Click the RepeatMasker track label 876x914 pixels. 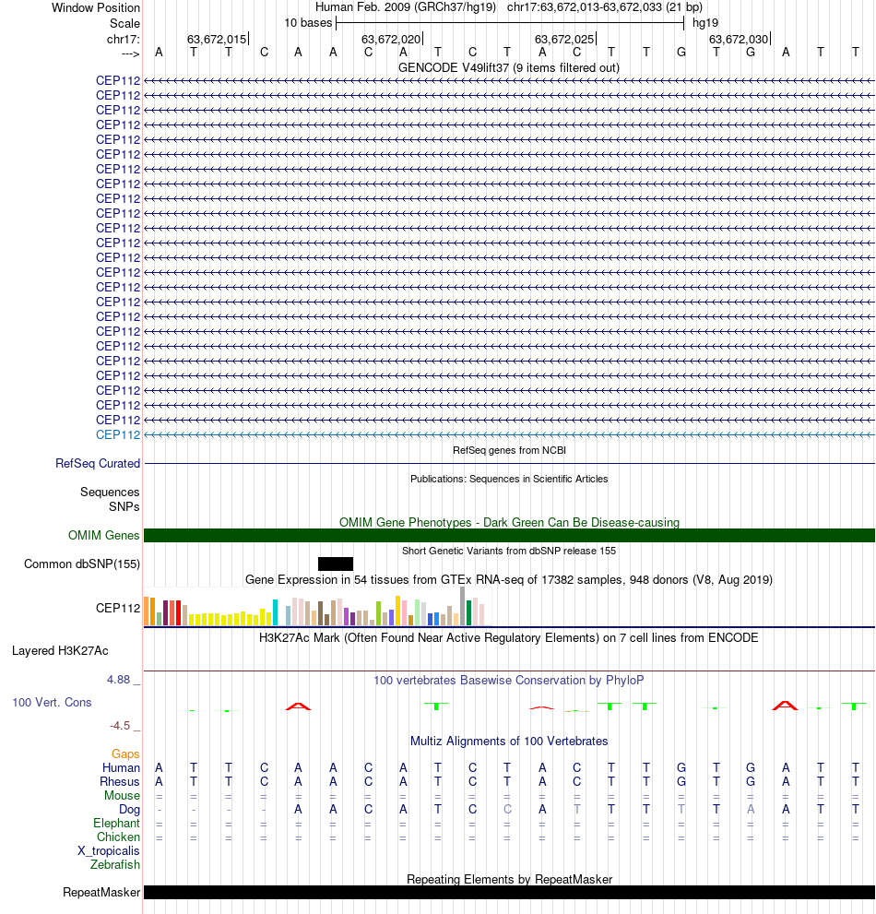coord(101,893)
